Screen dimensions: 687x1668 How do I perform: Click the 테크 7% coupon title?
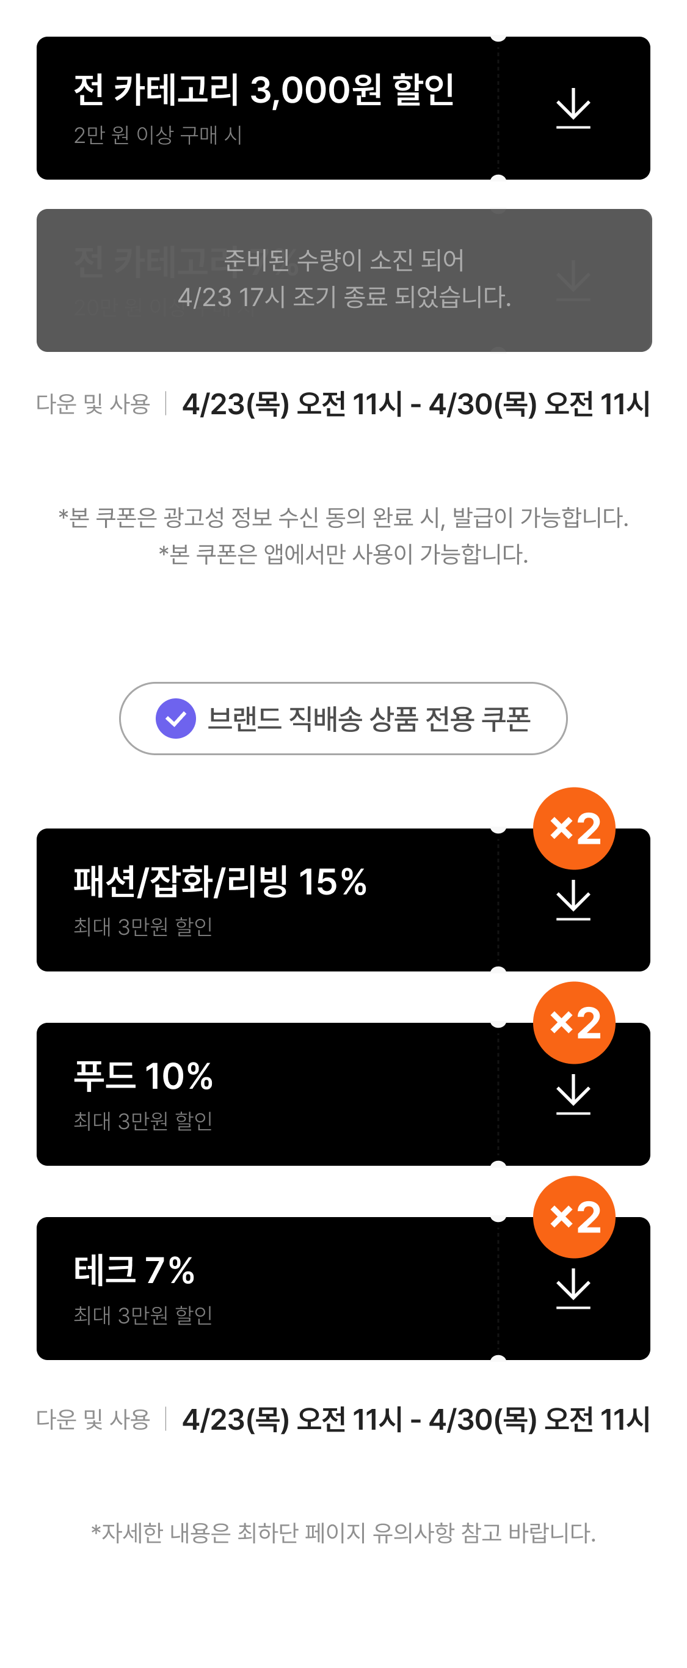(x=134, y=1270)
